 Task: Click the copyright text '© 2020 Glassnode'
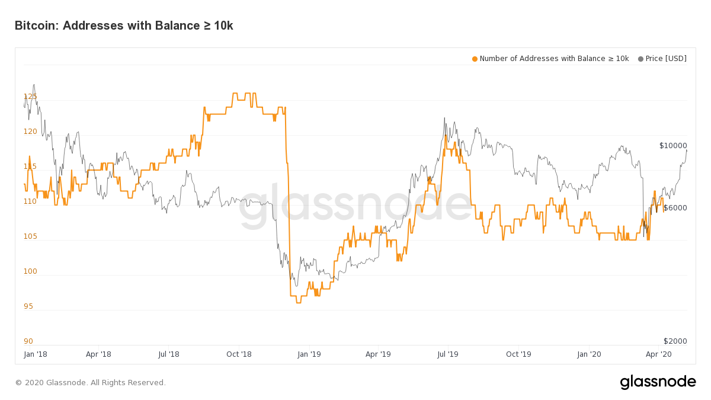(90, 383)
